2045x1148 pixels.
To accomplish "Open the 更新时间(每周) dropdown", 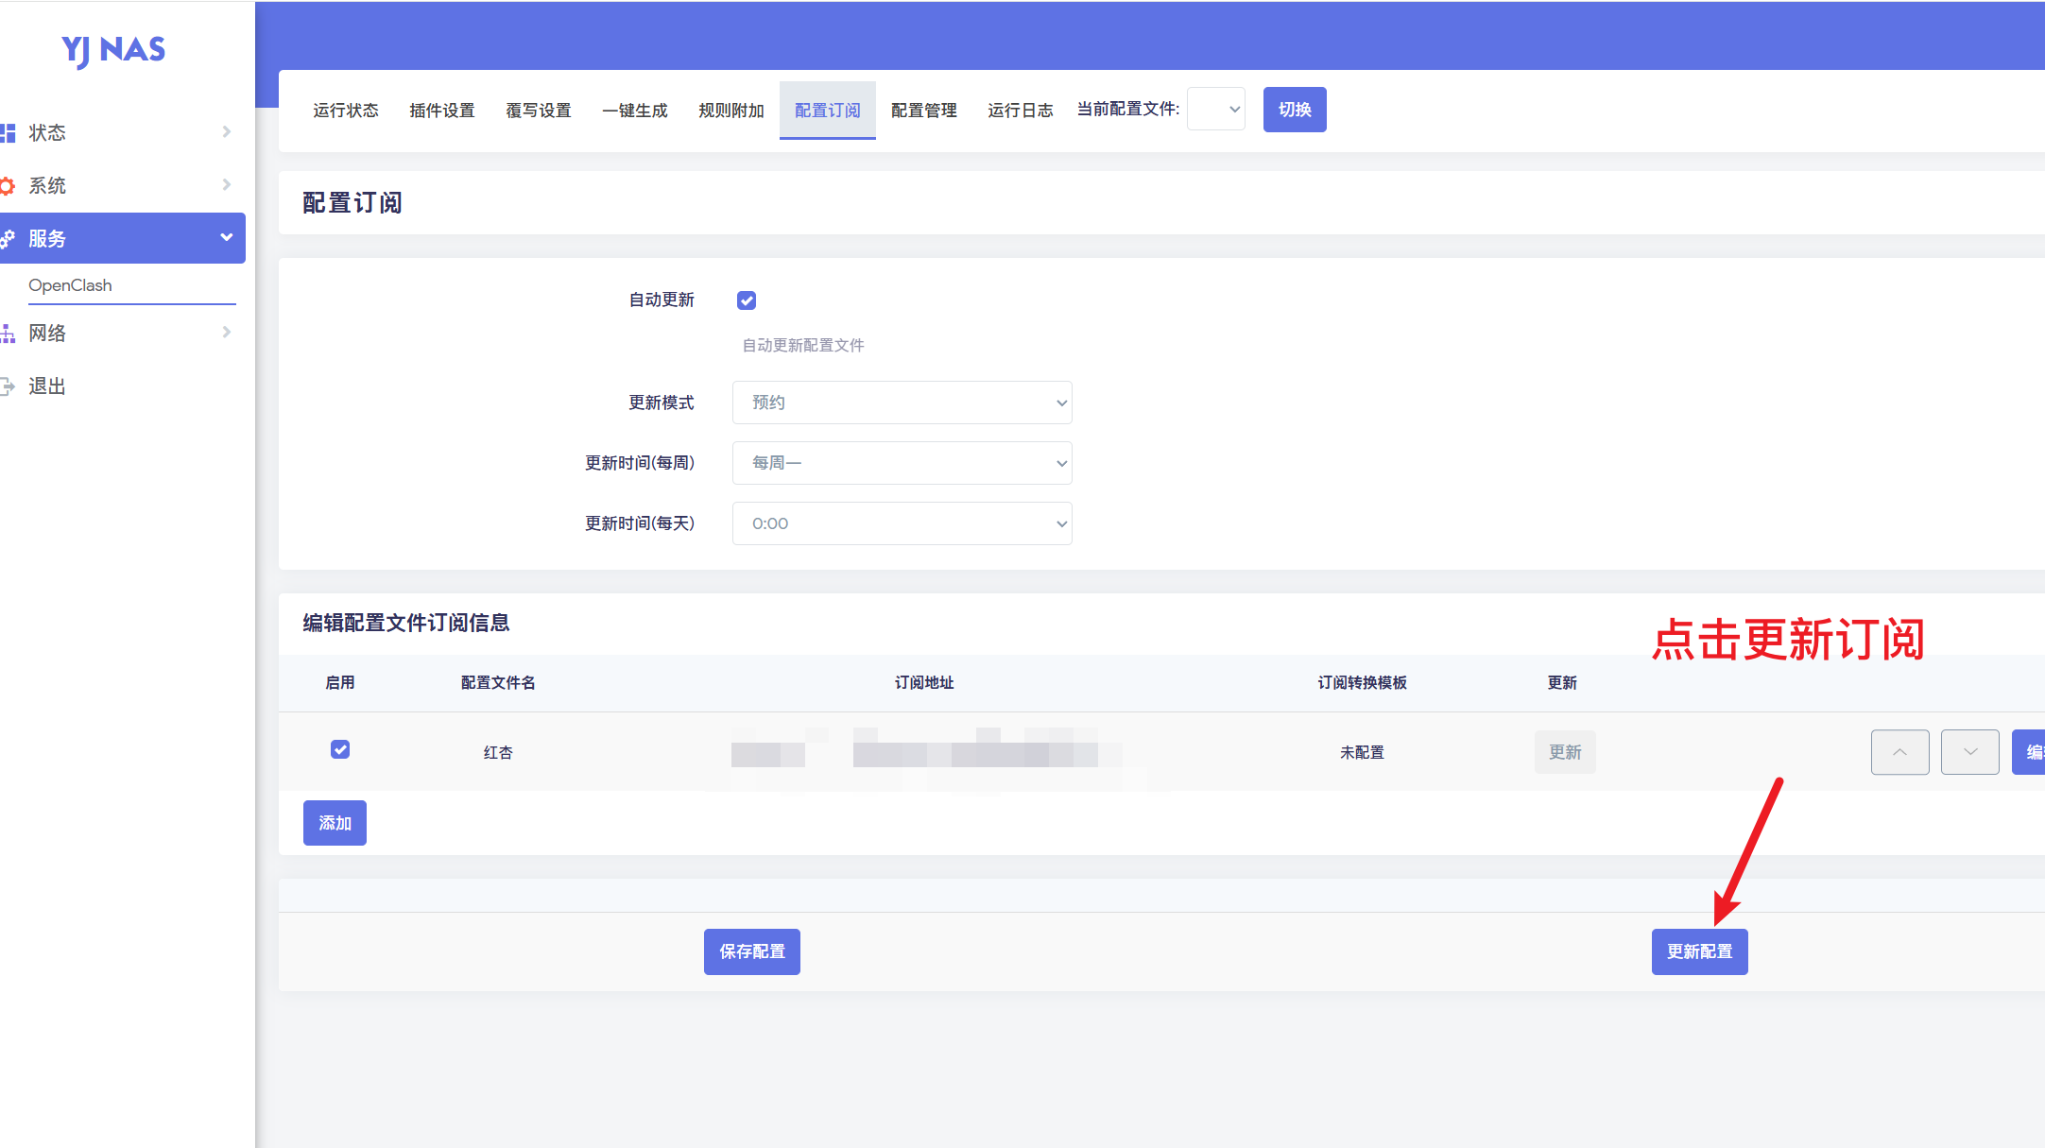I will tap(902, 463).
